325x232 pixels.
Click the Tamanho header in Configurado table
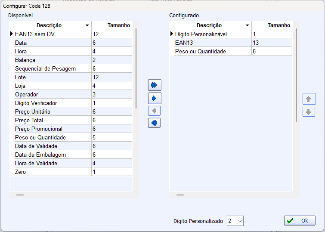(272, 25)
